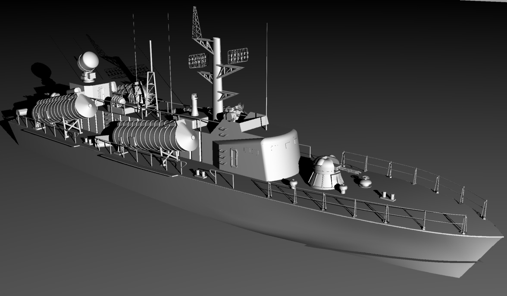
Task: Click the curved front of the bridge
Action: 281,156
